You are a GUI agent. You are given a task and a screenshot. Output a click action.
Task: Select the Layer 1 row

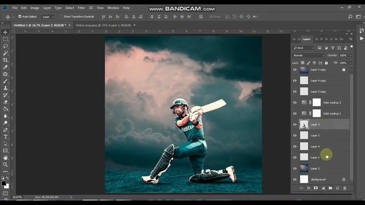321,157
